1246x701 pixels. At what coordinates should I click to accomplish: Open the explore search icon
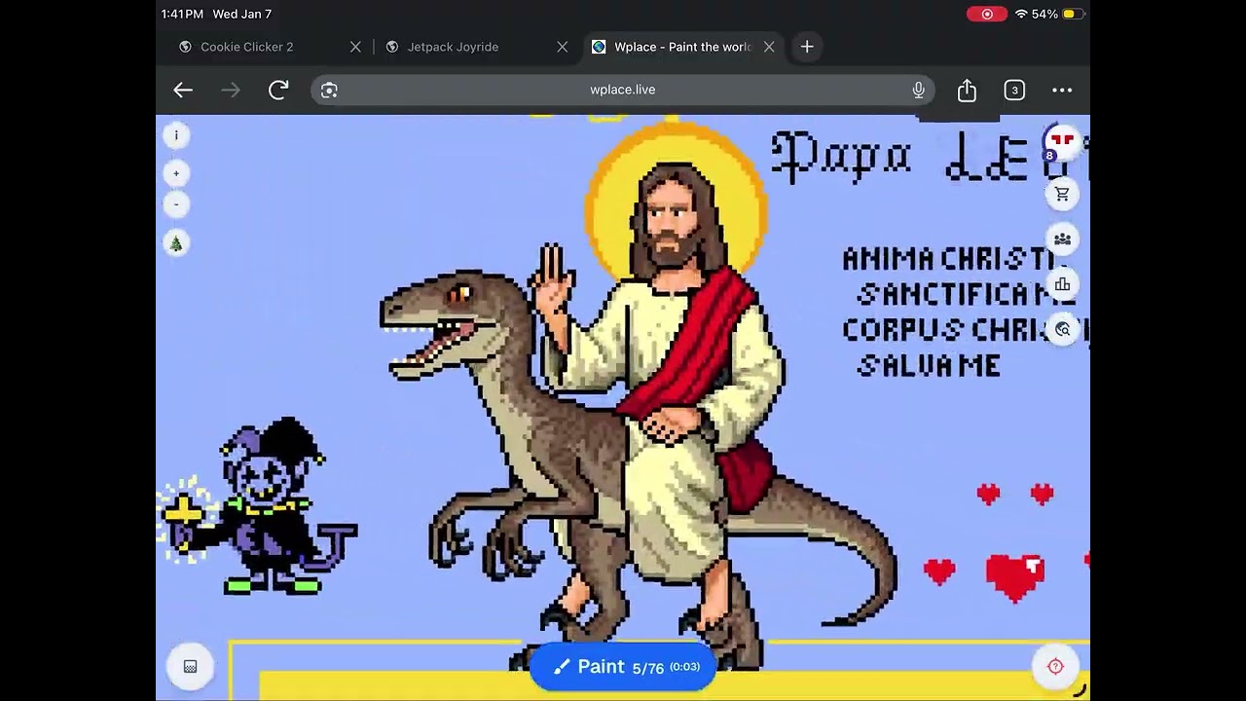1062,329
